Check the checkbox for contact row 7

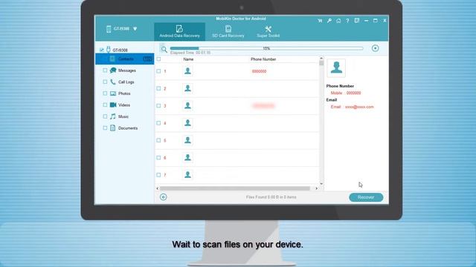158,175
